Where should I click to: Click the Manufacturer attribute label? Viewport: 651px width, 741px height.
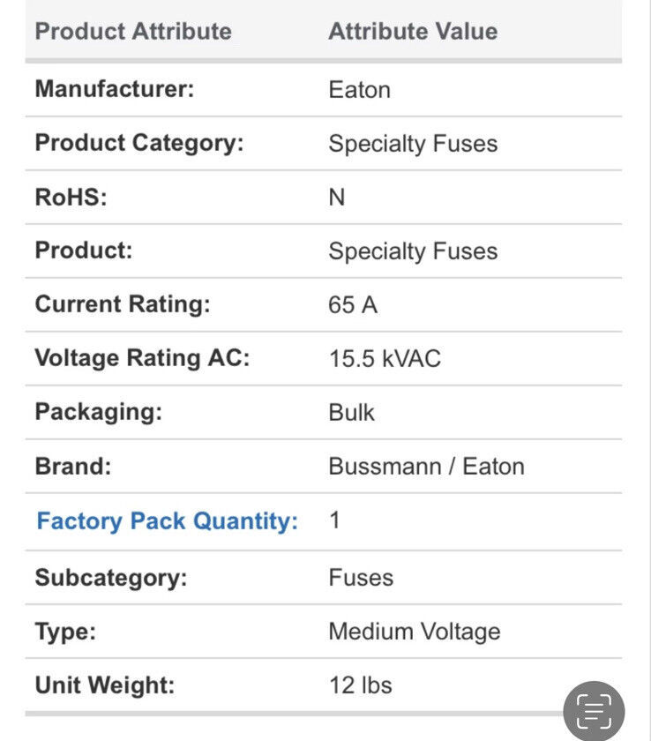pos(115,89)
